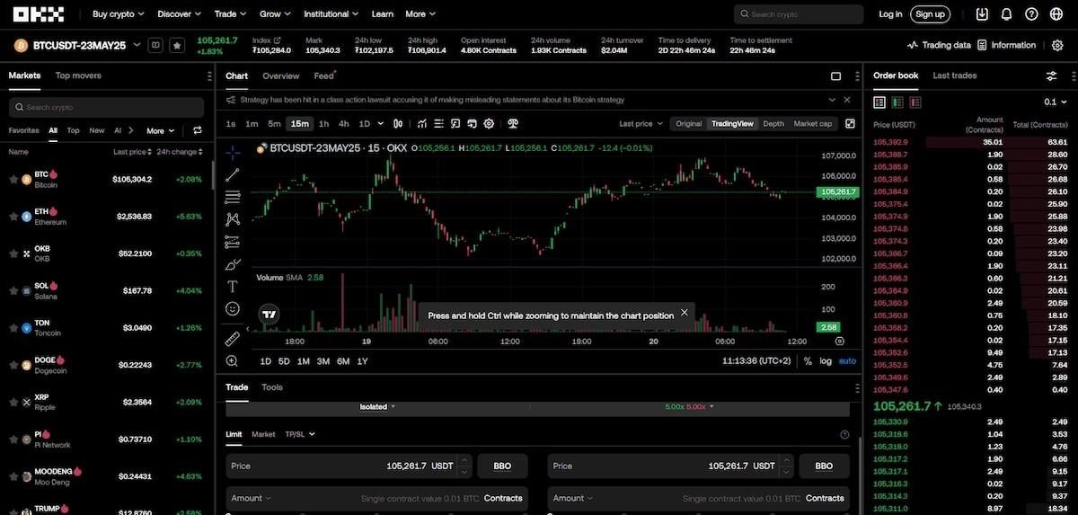1078x515 pixels.
Task: Expand the markets More filter dropdown
Action: point(160,130)
